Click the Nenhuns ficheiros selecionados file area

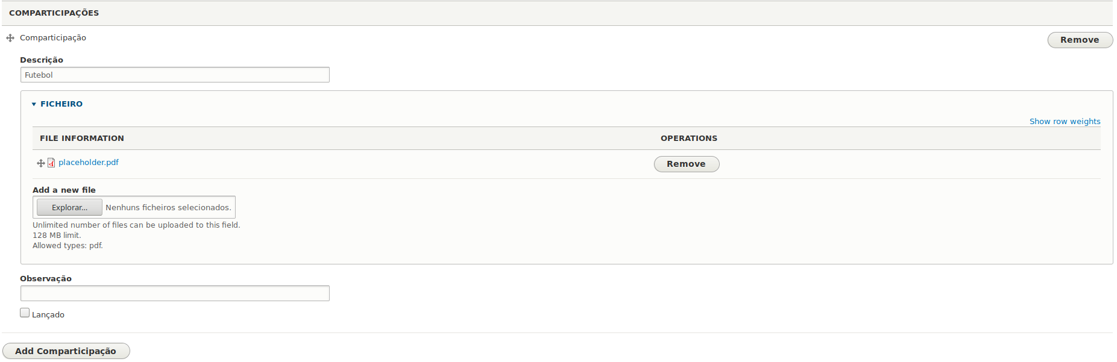(168, 208)
